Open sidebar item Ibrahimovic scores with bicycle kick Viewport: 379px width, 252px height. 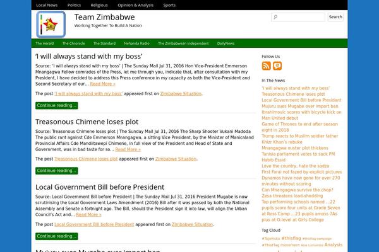point(301,115)
